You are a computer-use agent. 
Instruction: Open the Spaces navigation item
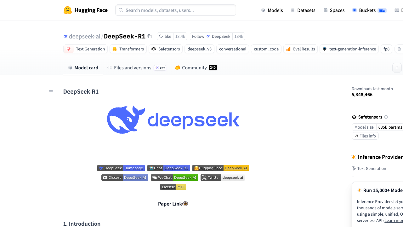coord(334,10)
